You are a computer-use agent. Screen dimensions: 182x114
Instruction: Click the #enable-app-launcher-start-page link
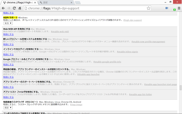160,84
